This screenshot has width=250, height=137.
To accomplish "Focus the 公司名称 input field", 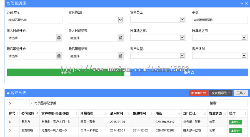I will coord(35,20).
